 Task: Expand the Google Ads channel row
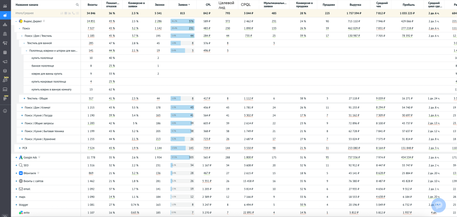[16, 157]
